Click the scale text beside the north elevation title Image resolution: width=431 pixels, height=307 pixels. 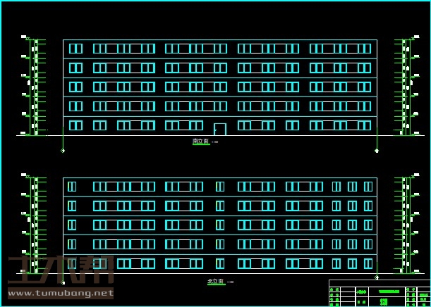[230, 282]
